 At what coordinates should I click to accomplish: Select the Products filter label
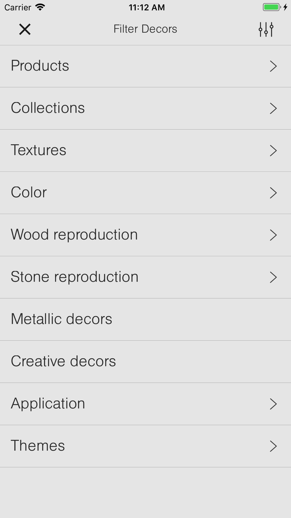[x=40, y=66]
